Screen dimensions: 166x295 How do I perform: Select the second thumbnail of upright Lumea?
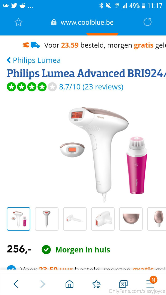[x=47, y=219]
